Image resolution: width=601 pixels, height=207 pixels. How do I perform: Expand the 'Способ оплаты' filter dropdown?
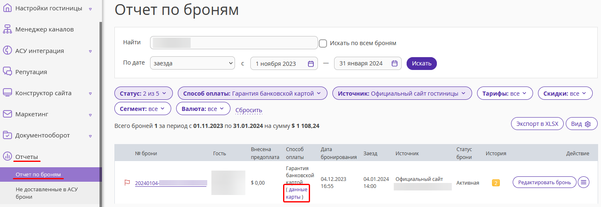point(252,94)
